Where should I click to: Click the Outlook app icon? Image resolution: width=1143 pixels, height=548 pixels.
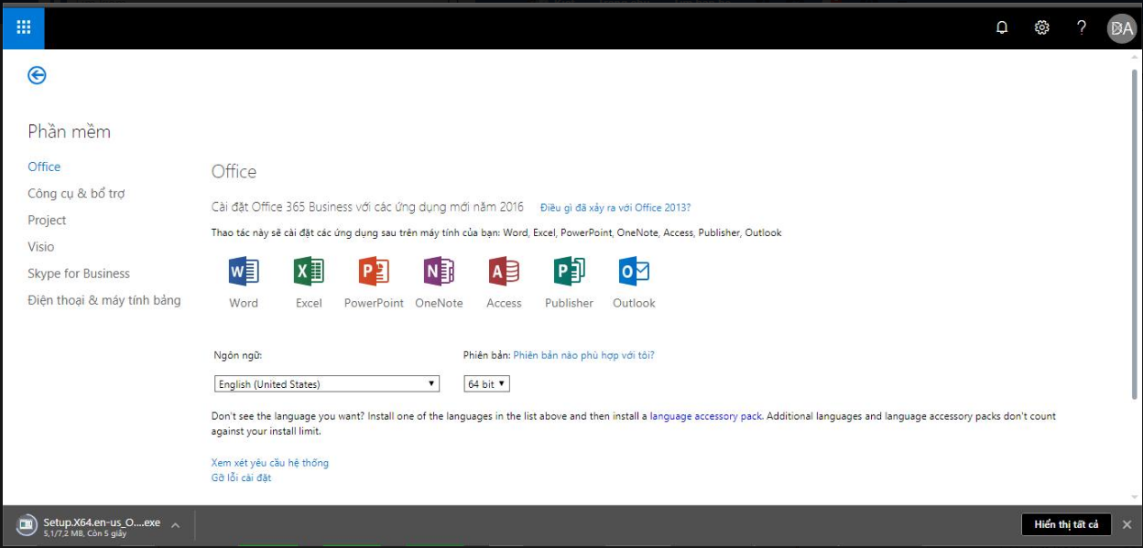(634, 272)
